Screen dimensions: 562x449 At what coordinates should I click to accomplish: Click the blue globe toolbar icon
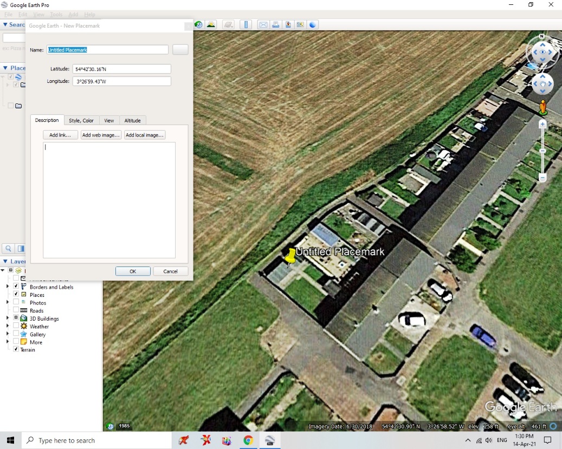point(313,25)
